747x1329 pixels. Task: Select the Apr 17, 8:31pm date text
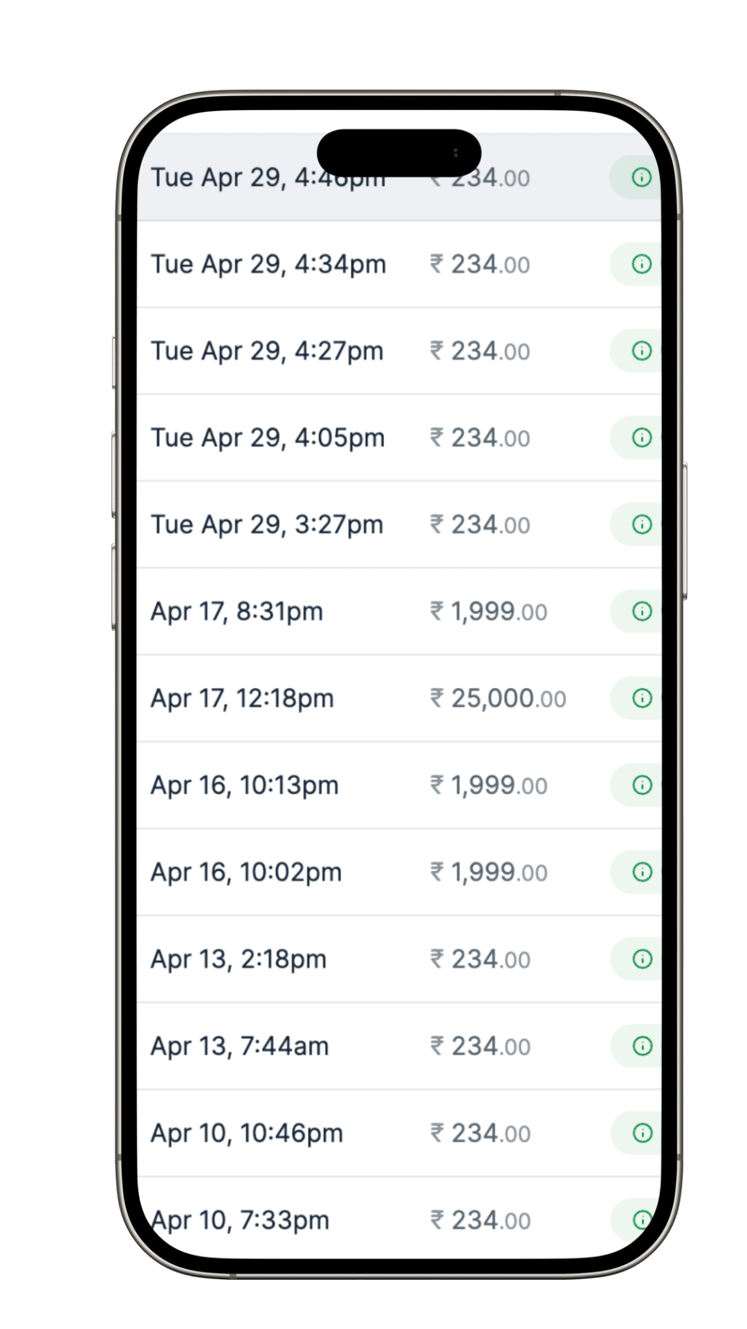[237, 612]
